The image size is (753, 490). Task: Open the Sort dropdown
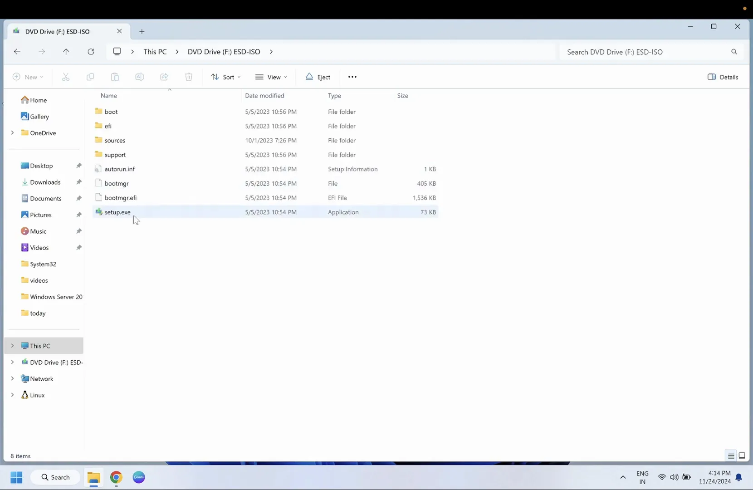225,77
